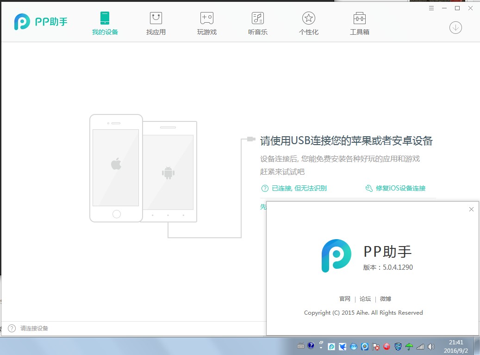The height and width of the screenshot is (355, 480).
Task: Click the wrench repair icon
Action: (369, 188)
